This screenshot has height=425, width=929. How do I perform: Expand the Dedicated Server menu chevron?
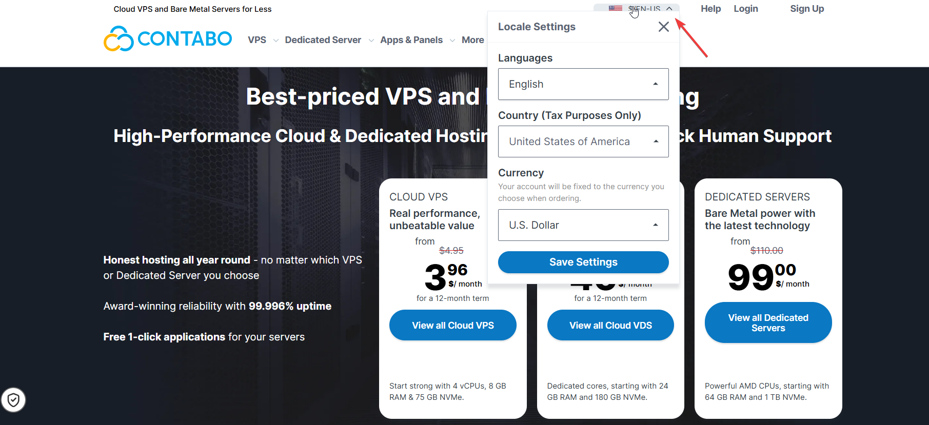(371, 41)
